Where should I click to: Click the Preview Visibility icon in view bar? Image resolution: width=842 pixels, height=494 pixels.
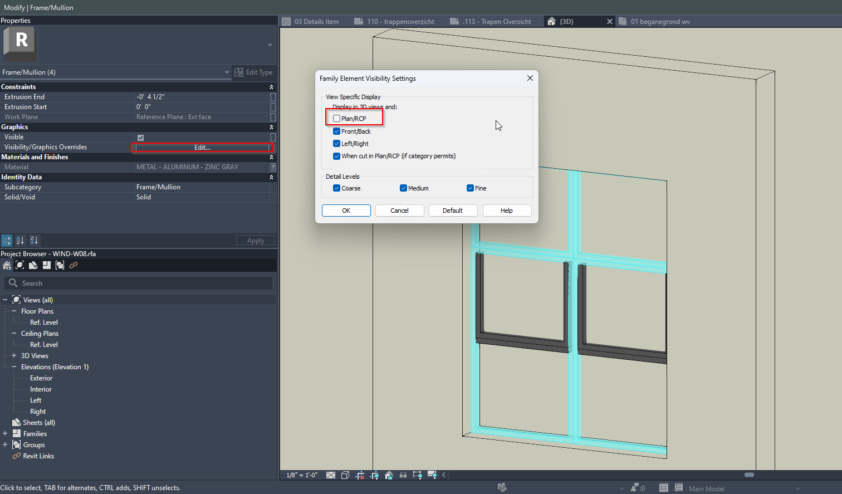432,475
